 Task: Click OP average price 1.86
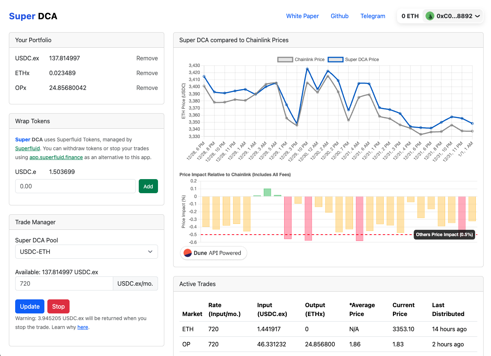point(355,344)
